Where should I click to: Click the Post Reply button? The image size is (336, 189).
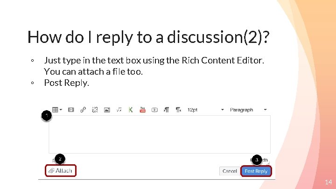[256, 171]
